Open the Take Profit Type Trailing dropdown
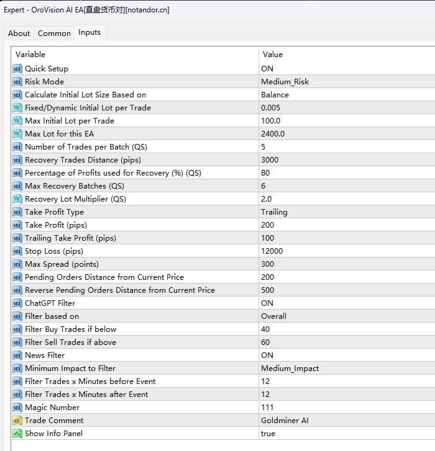Screen dimensions: 435x451 [274, 212]
